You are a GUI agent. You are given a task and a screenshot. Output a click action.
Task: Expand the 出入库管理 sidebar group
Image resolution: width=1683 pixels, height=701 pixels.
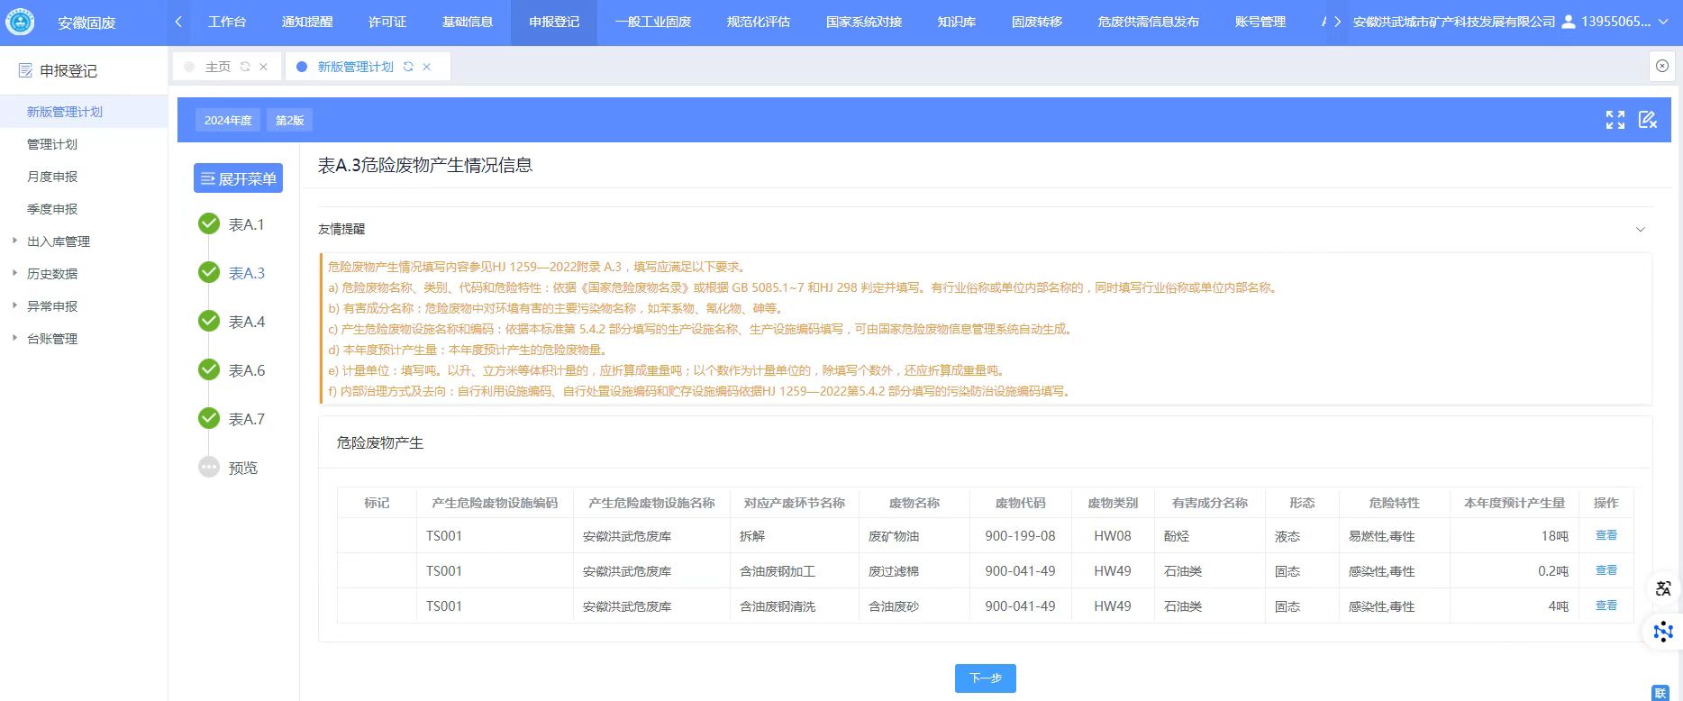[x=58, y=241]
